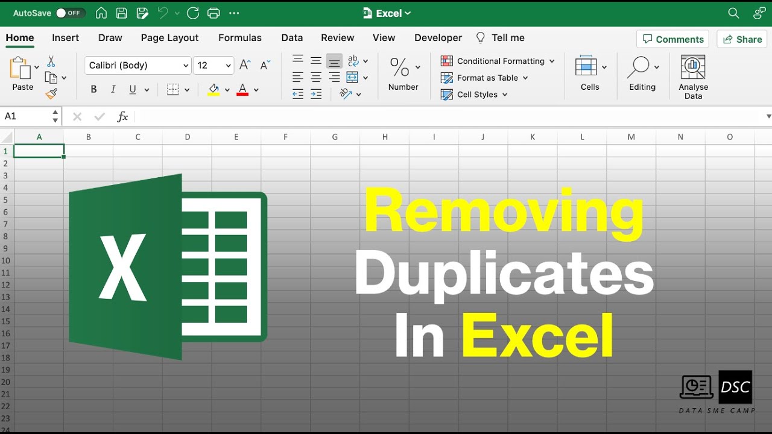Paste clipboard contents with Paste icon
This screenshot has height=434, width=772.
[21, 68]
